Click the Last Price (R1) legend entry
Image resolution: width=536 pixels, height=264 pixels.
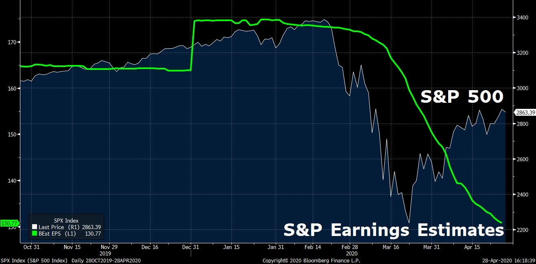[58, 227]
